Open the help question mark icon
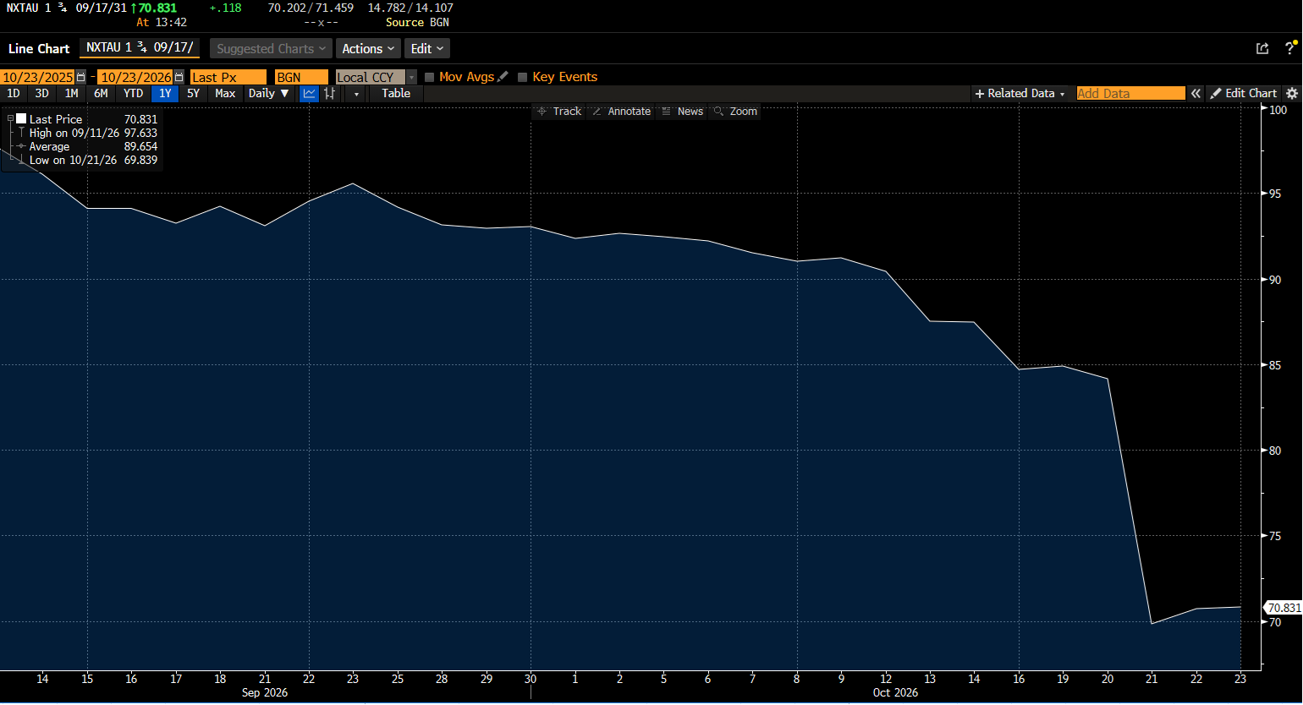The image size is (1303, 705). coord(1290,48)
